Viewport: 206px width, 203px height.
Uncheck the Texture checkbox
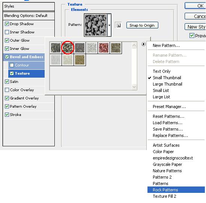12,73
